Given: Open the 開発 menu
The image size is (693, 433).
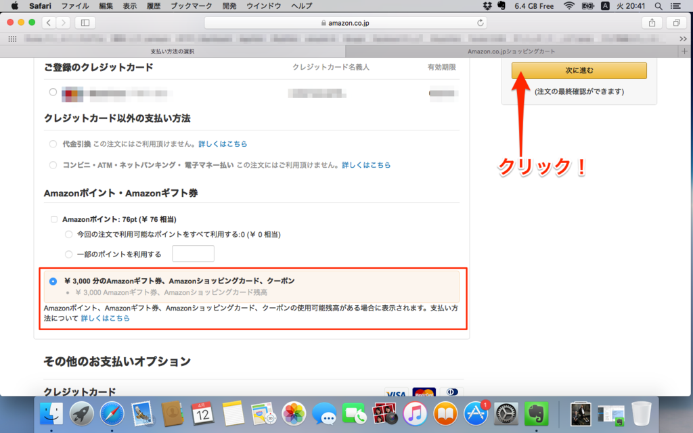Looking at the screenshot, I should [x=229, y=5].
